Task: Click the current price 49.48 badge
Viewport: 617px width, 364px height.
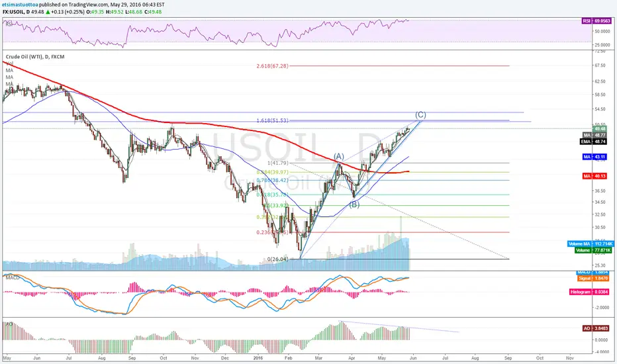Action: click(600, 128)
